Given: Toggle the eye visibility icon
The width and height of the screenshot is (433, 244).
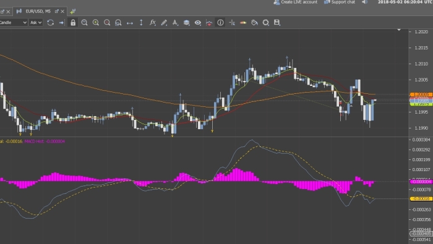Looking at the screenshot, I should [198, 23].
